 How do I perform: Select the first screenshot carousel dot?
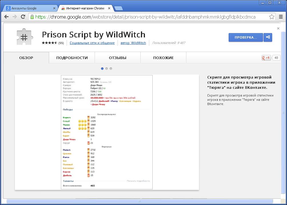point(102,69)
